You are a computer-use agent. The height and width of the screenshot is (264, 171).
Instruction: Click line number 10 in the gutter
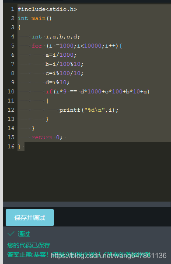[11, 92]
